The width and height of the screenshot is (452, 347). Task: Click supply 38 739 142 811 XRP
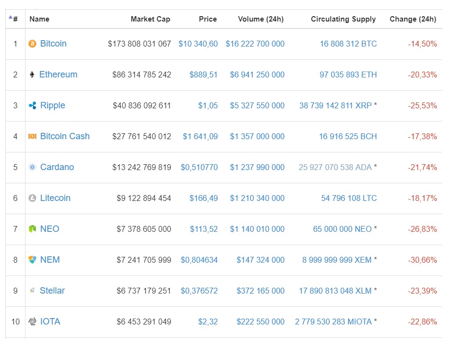pos(336,105)
